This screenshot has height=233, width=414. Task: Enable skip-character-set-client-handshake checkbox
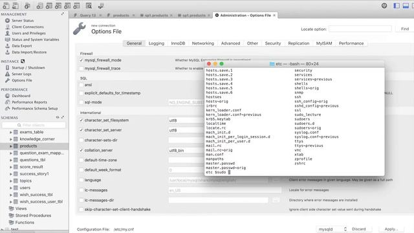coord(82,210)
